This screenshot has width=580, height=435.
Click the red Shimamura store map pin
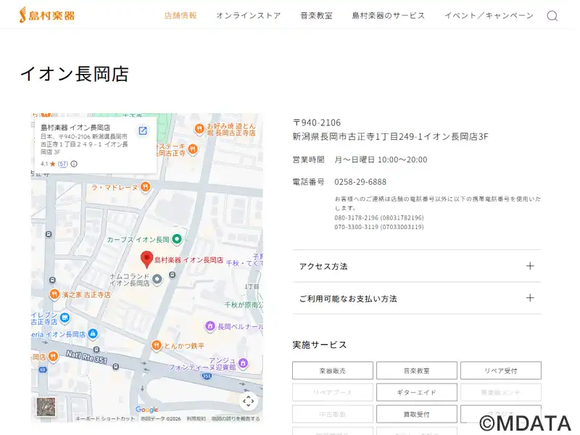[146, 260]
